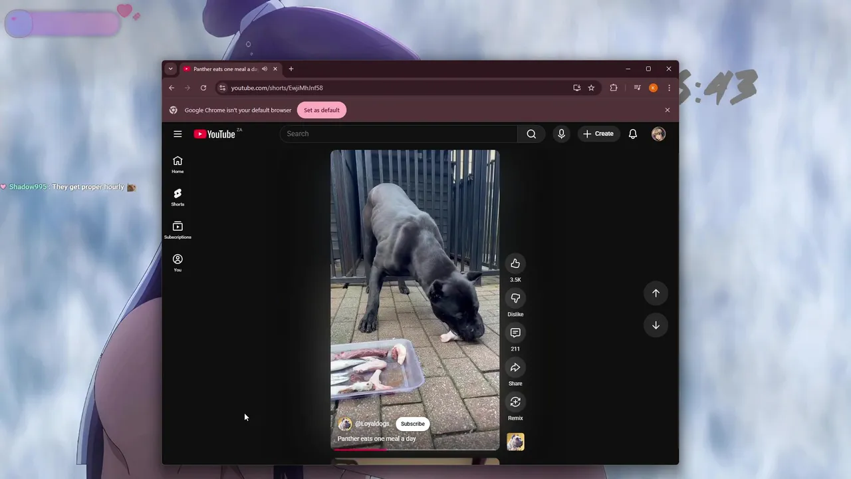Mute the tab via speaker icon
The width and height of the screenshot is (851, 479).
click(x=265, y=69)
